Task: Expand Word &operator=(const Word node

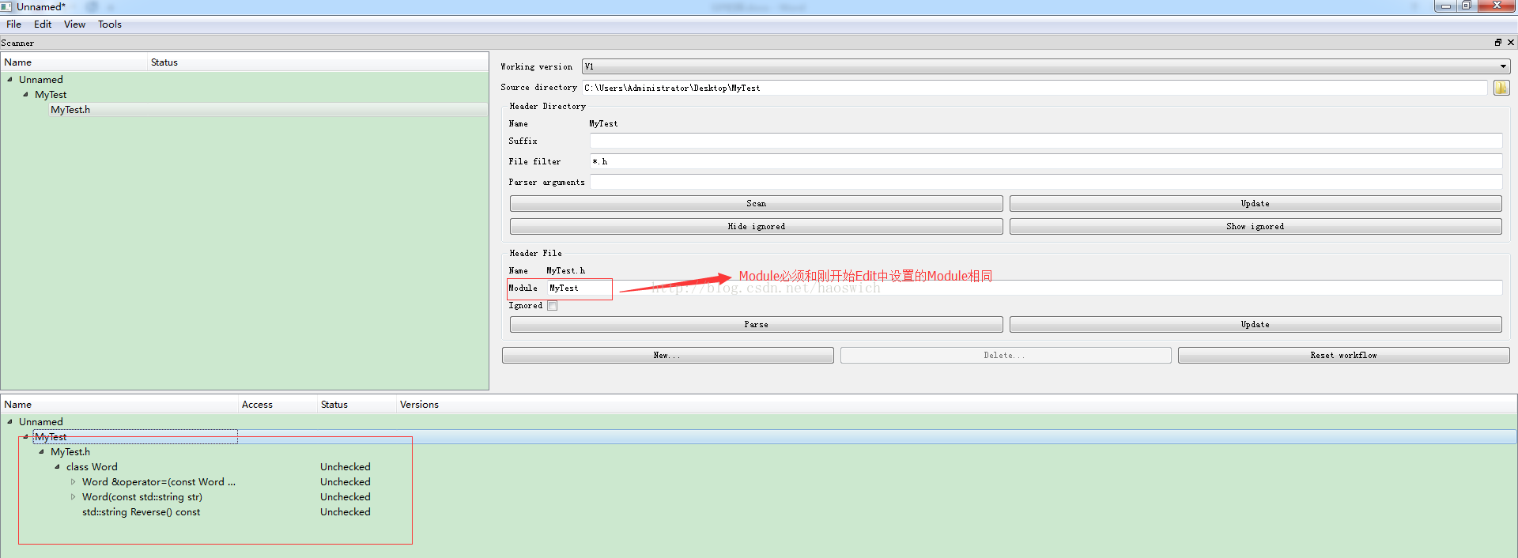Action: 73,481
